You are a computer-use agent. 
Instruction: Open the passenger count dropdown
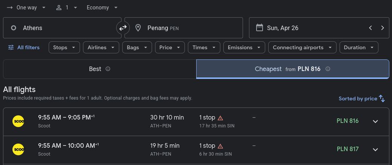point(66,8)
